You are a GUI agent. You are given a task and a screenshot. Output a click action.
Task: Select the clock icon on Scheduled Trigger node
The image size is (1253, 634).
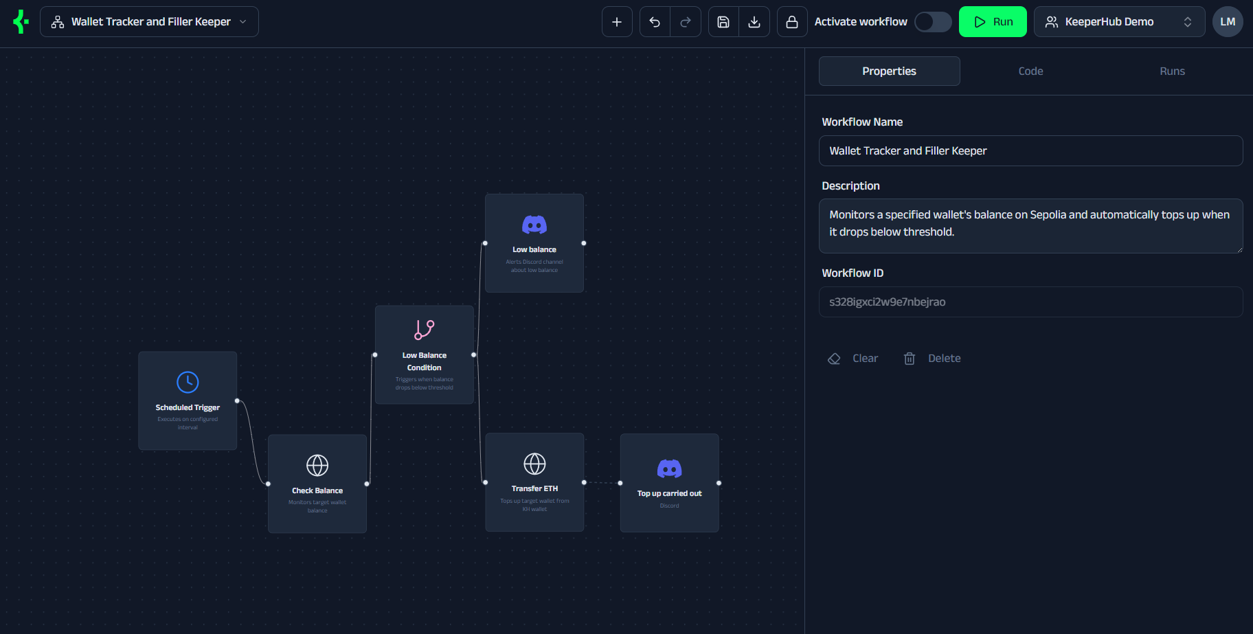(x=187, y=382)
